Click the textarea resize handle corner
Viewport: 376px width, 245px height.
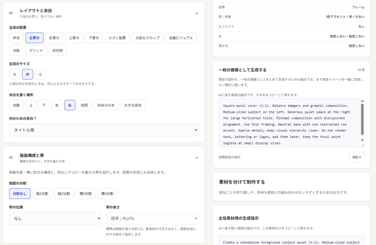coord(363,145)
